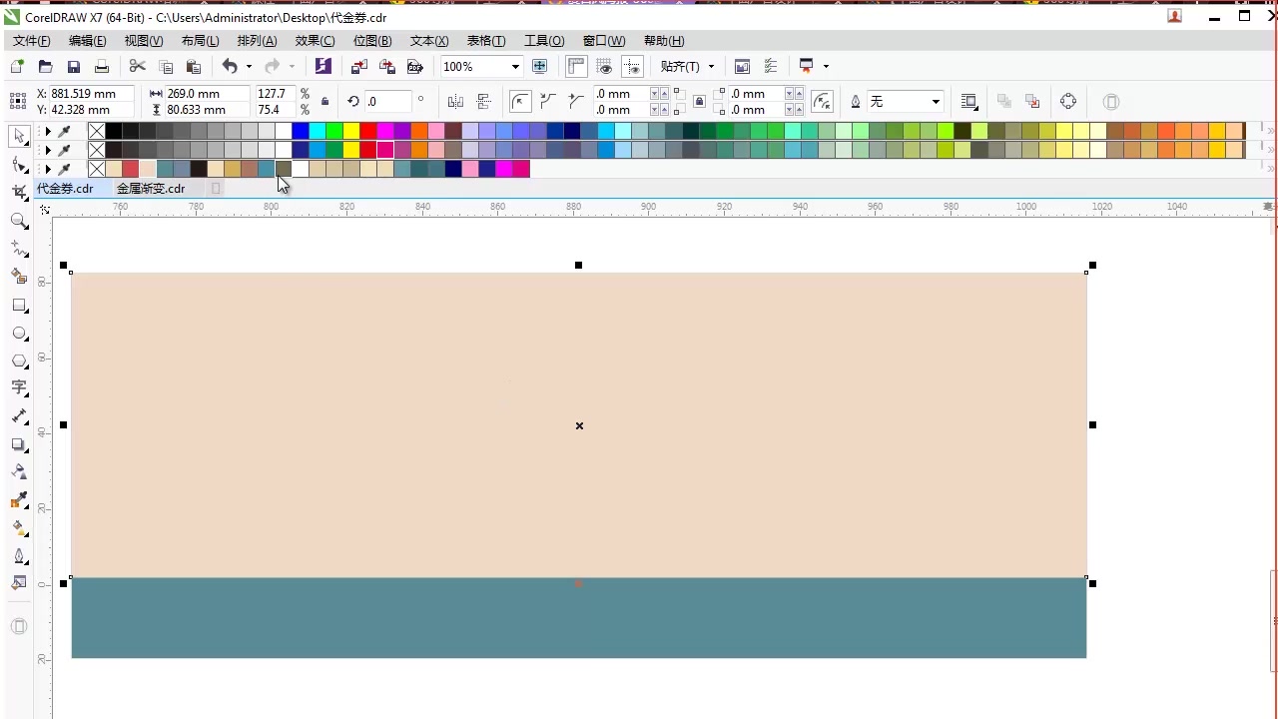Publish to PDF icon
This screenshot has height=719, width=1278.
tap(415, 67)
